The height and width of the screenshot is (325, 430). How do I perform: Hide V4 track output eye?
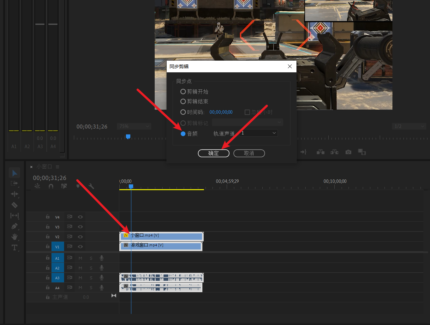click(80, 217)
